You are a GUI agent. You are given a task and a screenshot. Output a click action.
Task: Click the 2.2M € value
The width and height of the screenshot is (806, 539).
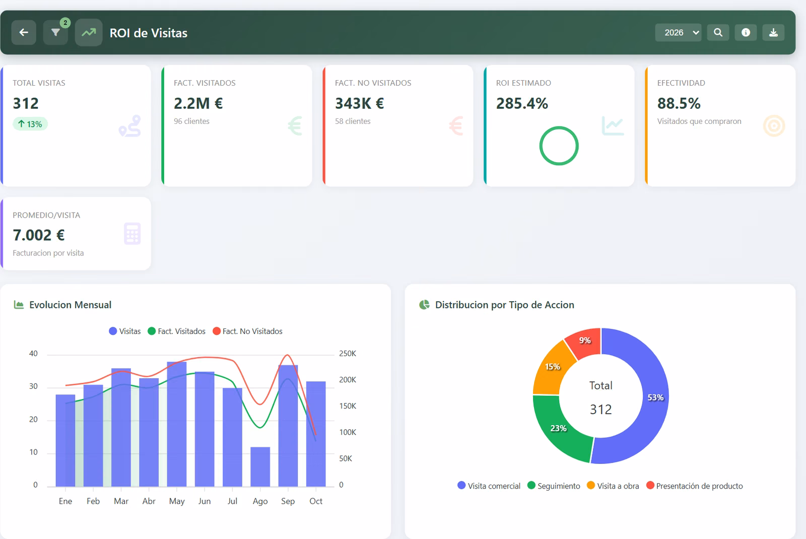[x=198, y=103]
